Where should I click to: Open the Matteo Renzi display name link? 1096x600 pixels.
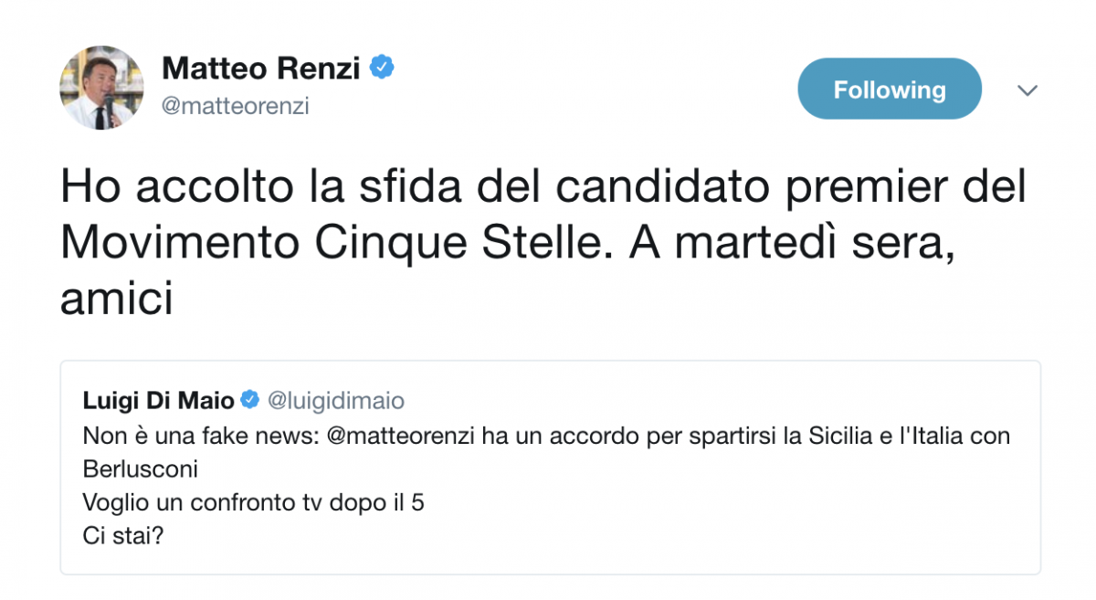point(261,68)
